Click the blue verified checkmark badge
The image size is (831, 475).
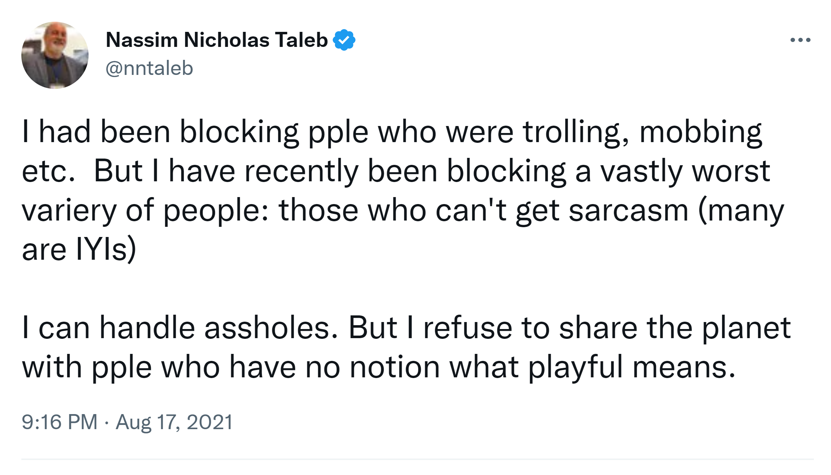point(344,40)
